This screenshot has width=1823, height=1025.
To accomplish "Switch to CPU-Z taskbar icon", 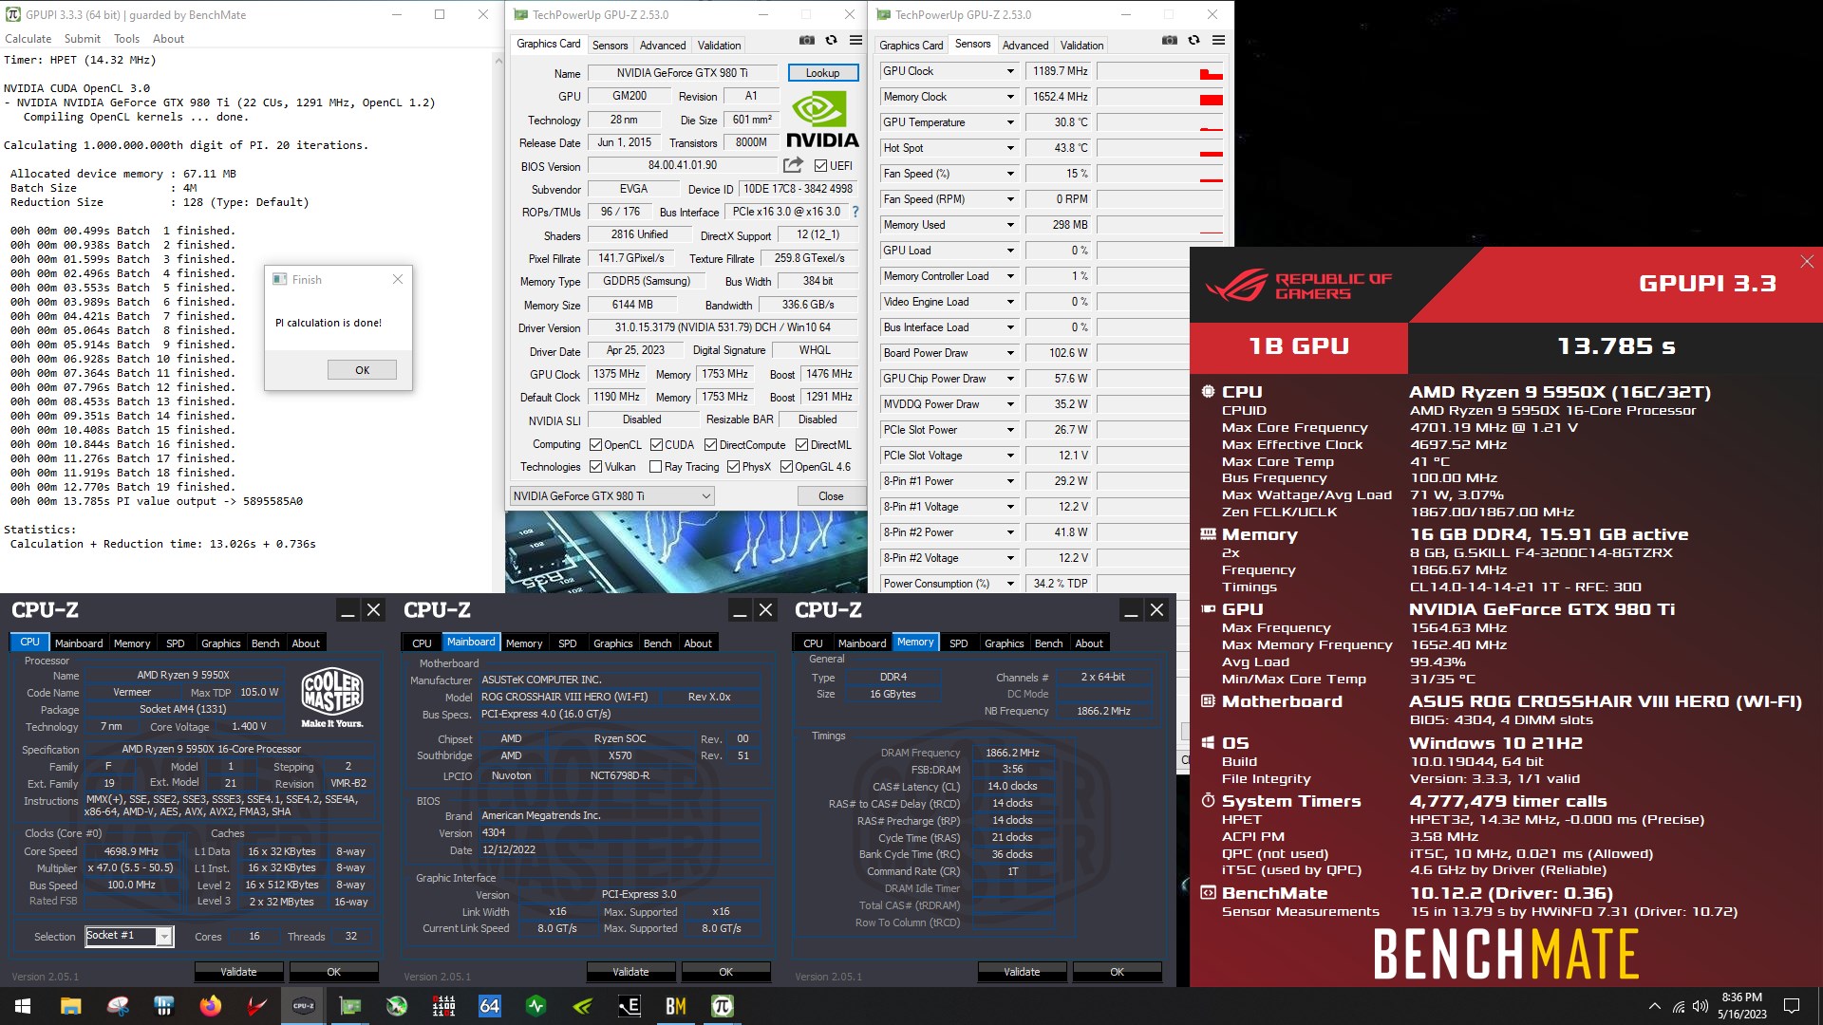I will tap(303, 1006).
